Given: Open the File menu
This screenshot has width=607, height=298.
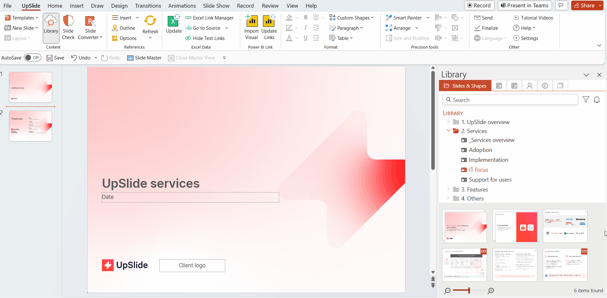Looking at the screenshot, I should coord(7,6).
